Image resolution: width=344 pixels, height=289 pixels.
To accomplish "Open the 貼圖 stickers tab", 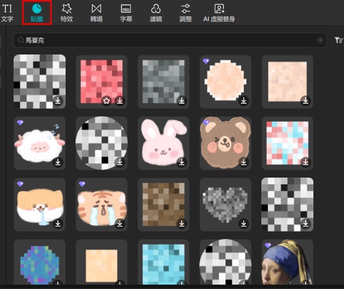I will pos(37,12).
